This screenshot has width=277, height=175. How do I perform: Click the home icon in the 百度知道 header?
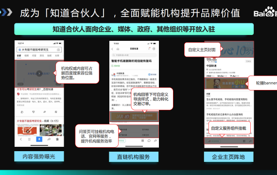click(x=118, y=49)
